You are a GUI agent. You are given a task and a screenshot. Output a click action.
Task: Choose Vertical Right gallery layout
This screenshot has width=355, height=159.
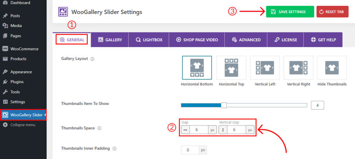pyautogui.click(x=298, y=68)
